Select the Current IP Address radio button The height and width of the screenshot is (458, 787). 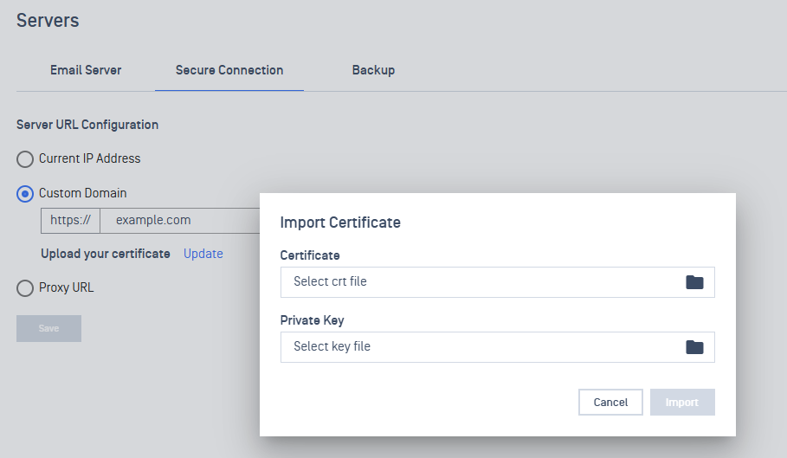[25, 159]
